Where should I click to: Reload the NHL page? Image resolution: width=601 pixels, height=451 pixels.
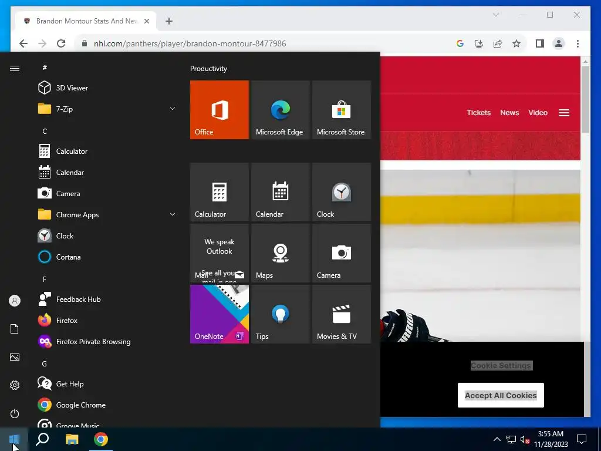pos(61,43)
